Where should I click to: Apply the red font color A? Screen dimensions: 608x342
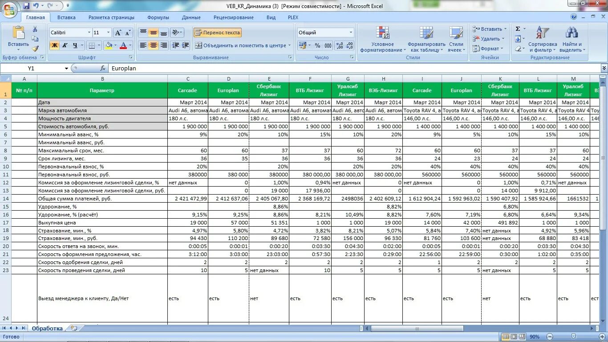[123, 45]
